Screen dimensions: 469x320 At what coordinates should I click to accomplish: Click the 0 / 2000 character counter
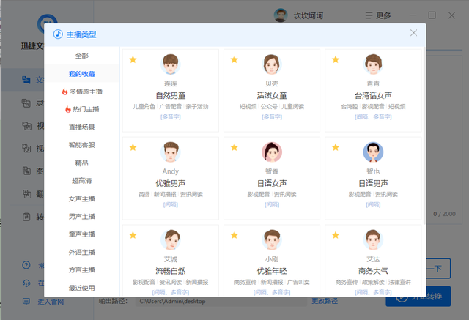click(444, 214)
